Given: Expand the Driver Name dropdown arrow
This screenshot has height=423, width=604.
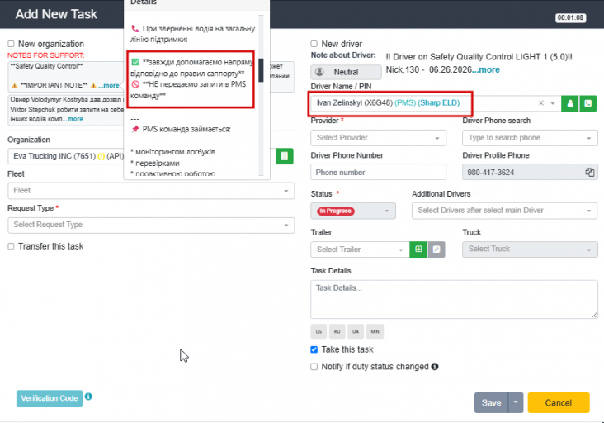Looking at the screenshot, I should click(x=553, y=103).
